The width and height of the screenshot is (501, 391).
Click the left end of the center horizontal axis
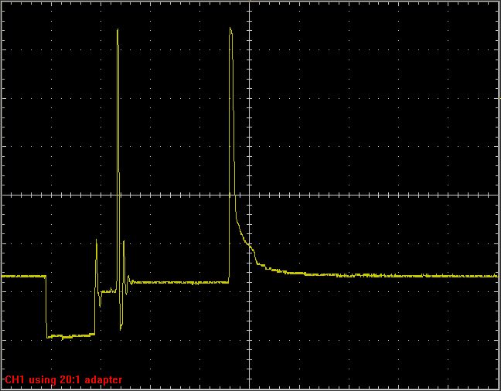[x=4, y=195]
